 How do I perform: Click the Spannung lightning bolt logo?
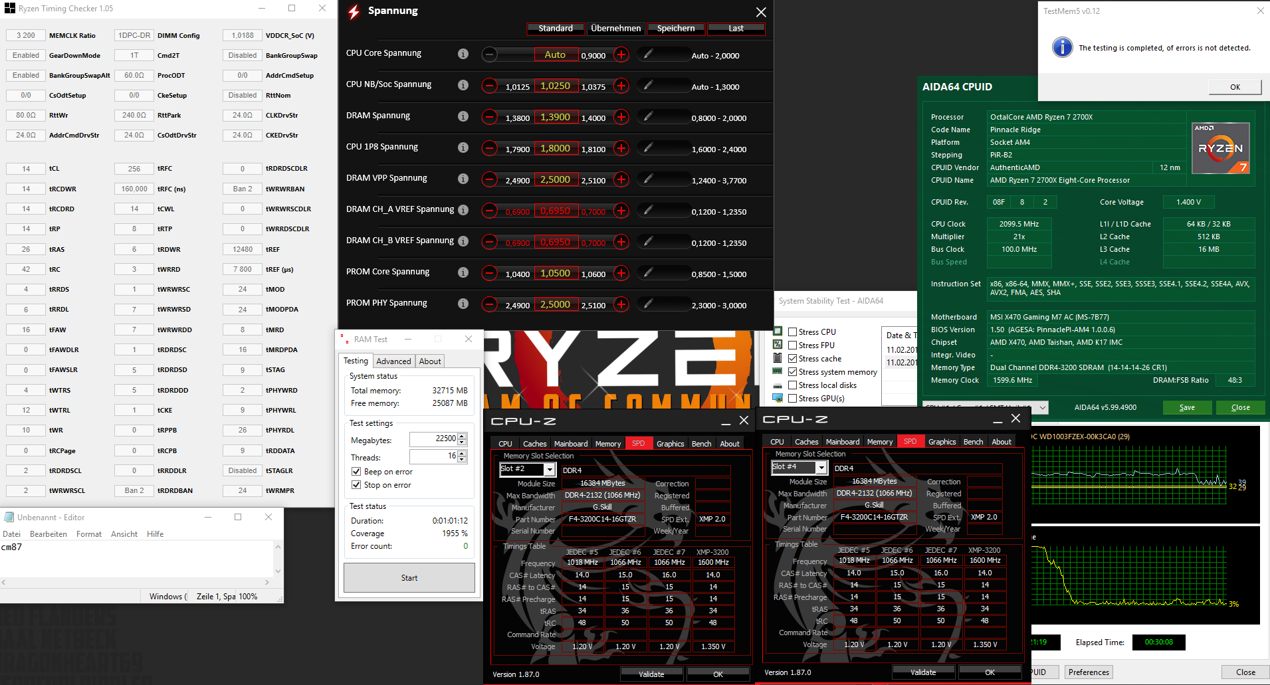tap(354, 11)
